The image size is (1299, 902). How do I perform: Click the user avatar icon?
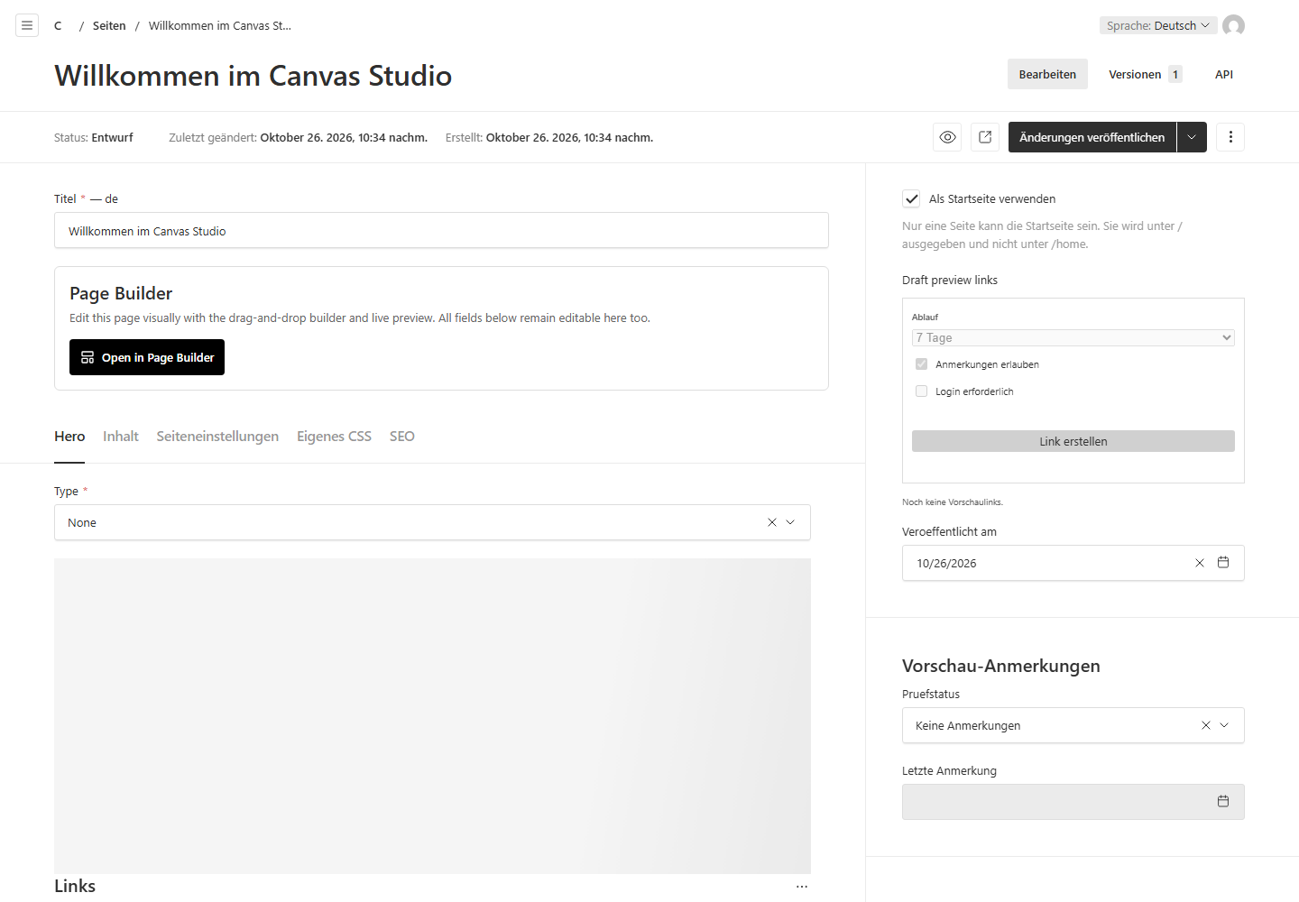coord(1233,25)
